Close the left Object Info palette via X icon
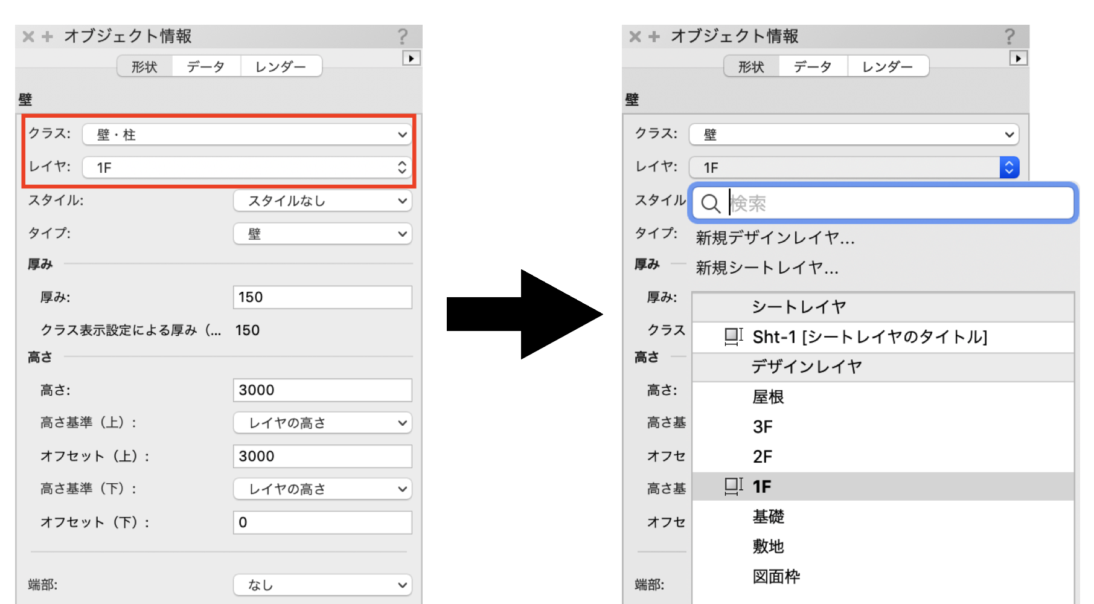The image size is (1094, 604). [28, 37]
